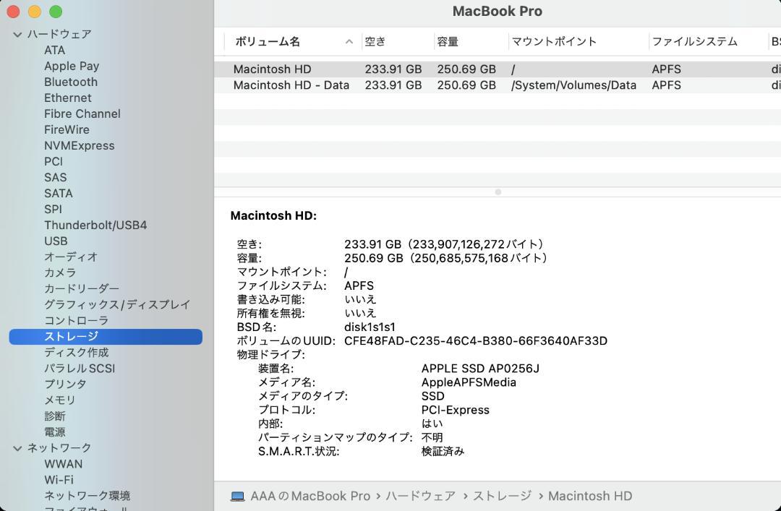781x511 pixels.
Task: Minimize the window with yellow button
Action: coord(35,12)
